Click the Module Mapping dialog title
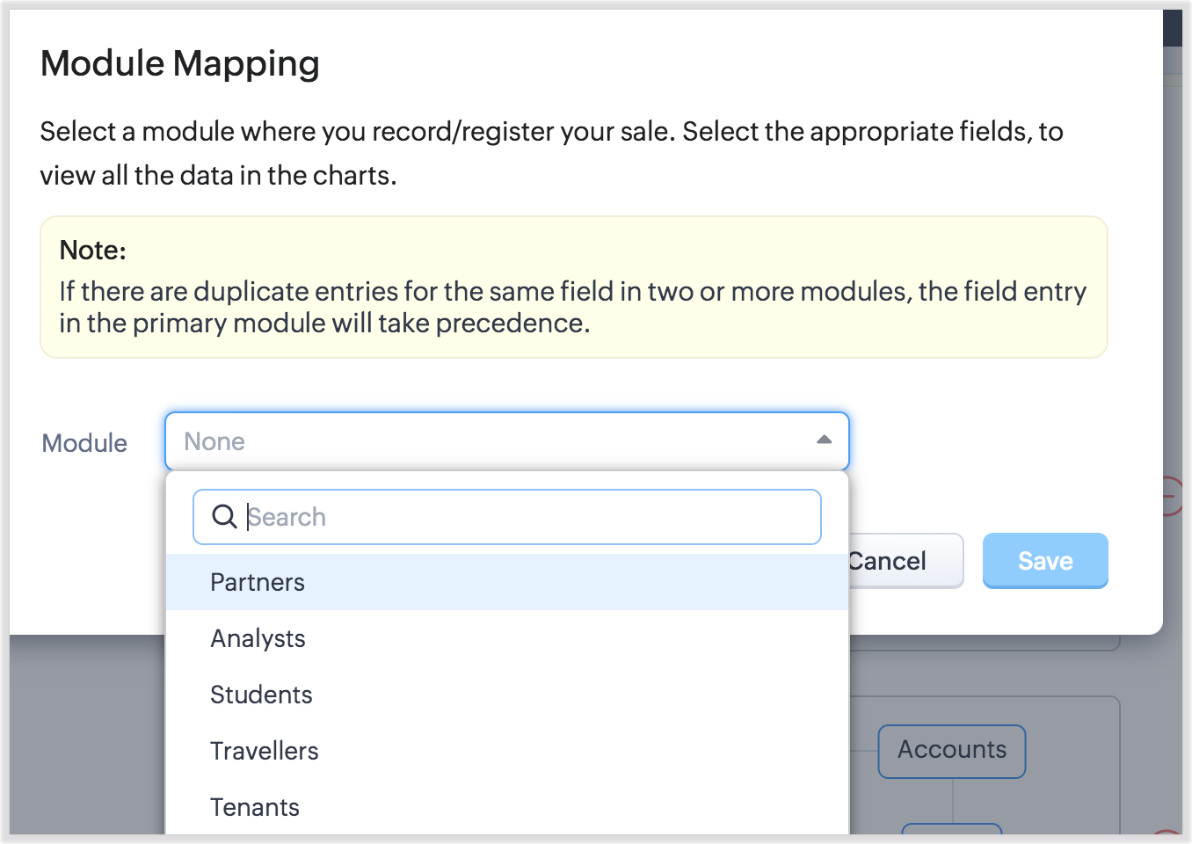Image resolution: width=1192 pixels, height=844 pixels. (180, 63)
